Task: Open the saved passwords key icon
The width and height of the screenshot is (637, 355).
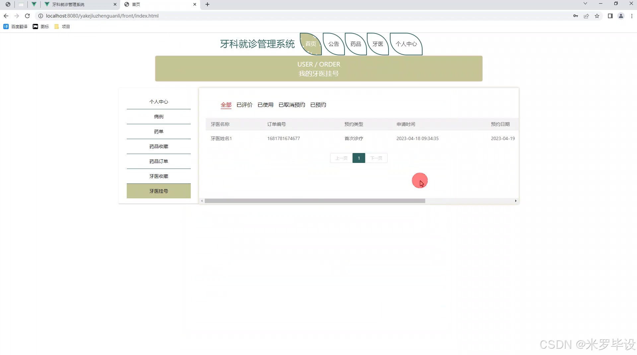Action: coord(575,16)
